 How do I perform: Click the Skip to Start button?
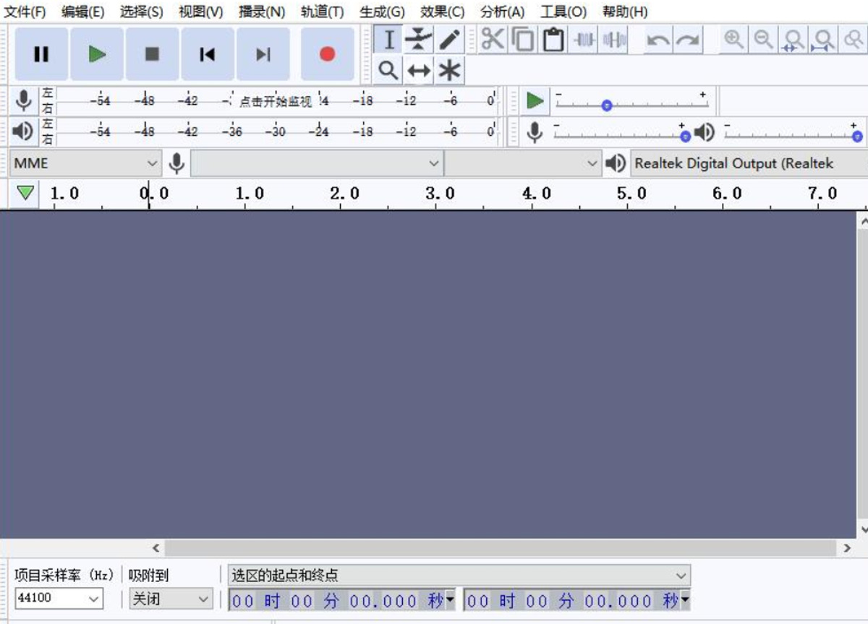tap(208, 54)
